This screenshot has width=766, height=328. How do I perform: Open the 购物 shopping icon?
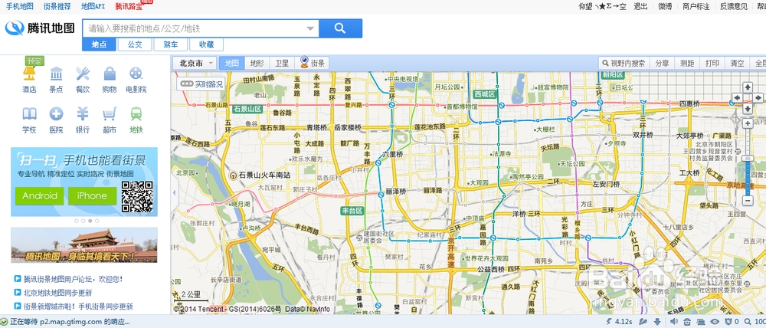(110, 74)
